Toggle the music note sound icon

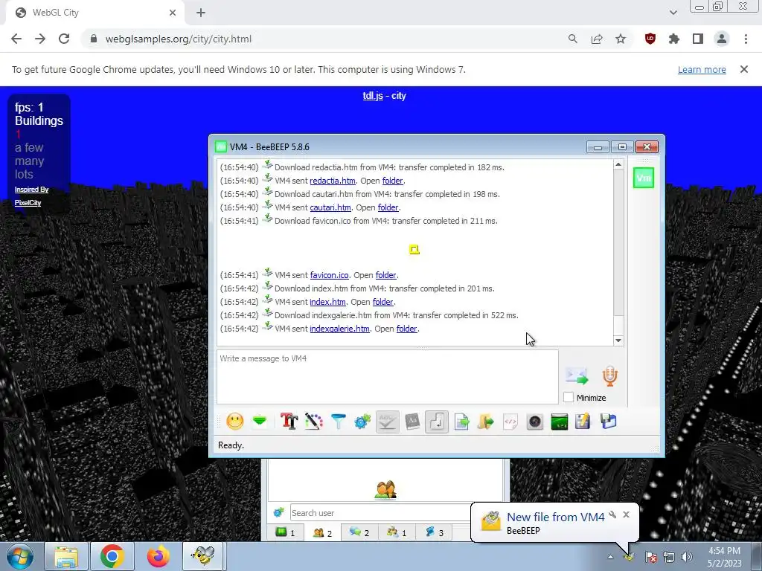tap(436, 421)
